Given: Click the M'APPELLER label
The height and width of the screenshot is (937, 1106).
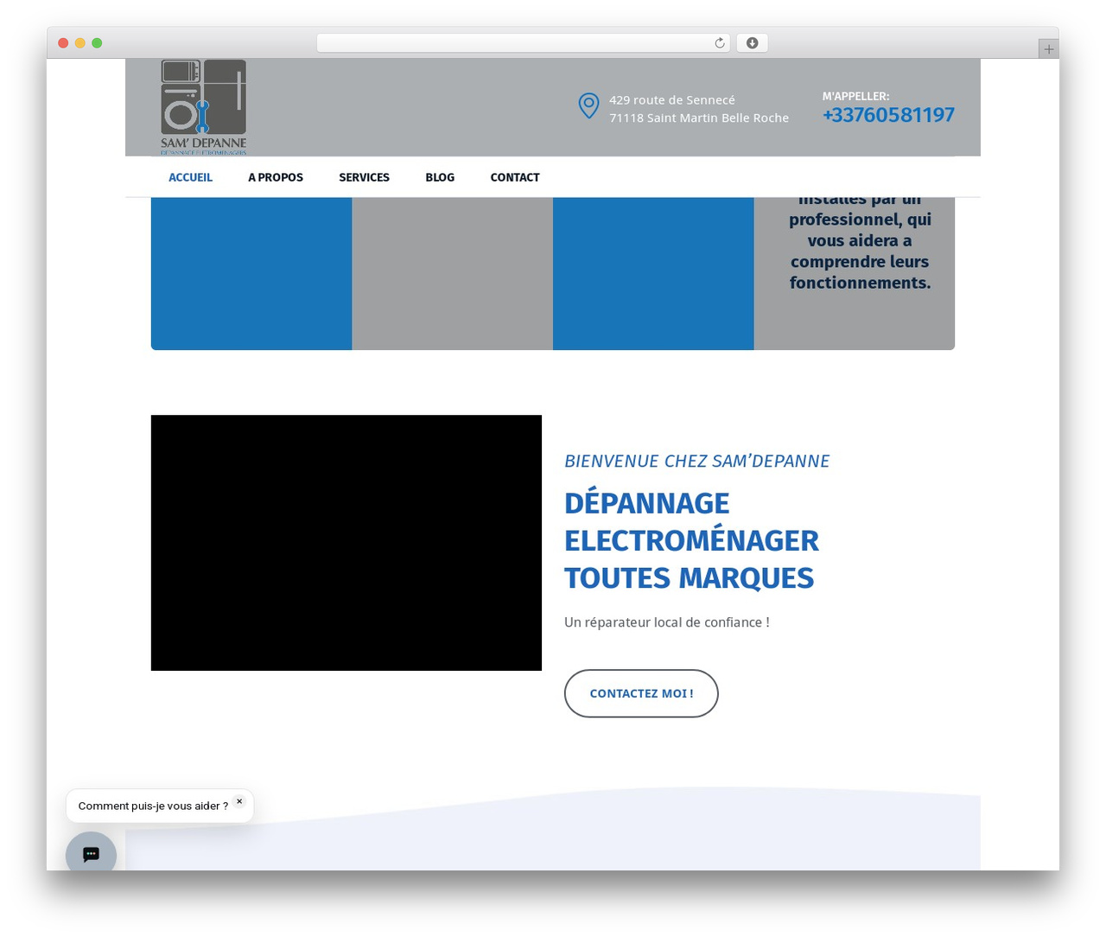Looking at the screenshot, I should pos(855,96).
